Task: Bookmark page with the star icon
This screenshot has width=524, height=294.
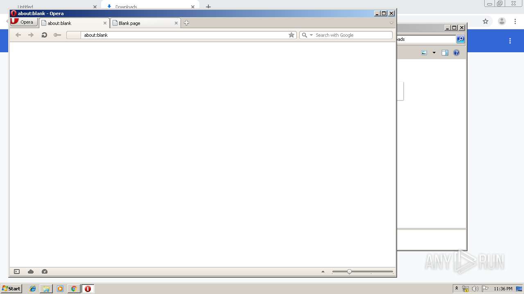Action: pos(291,35)
